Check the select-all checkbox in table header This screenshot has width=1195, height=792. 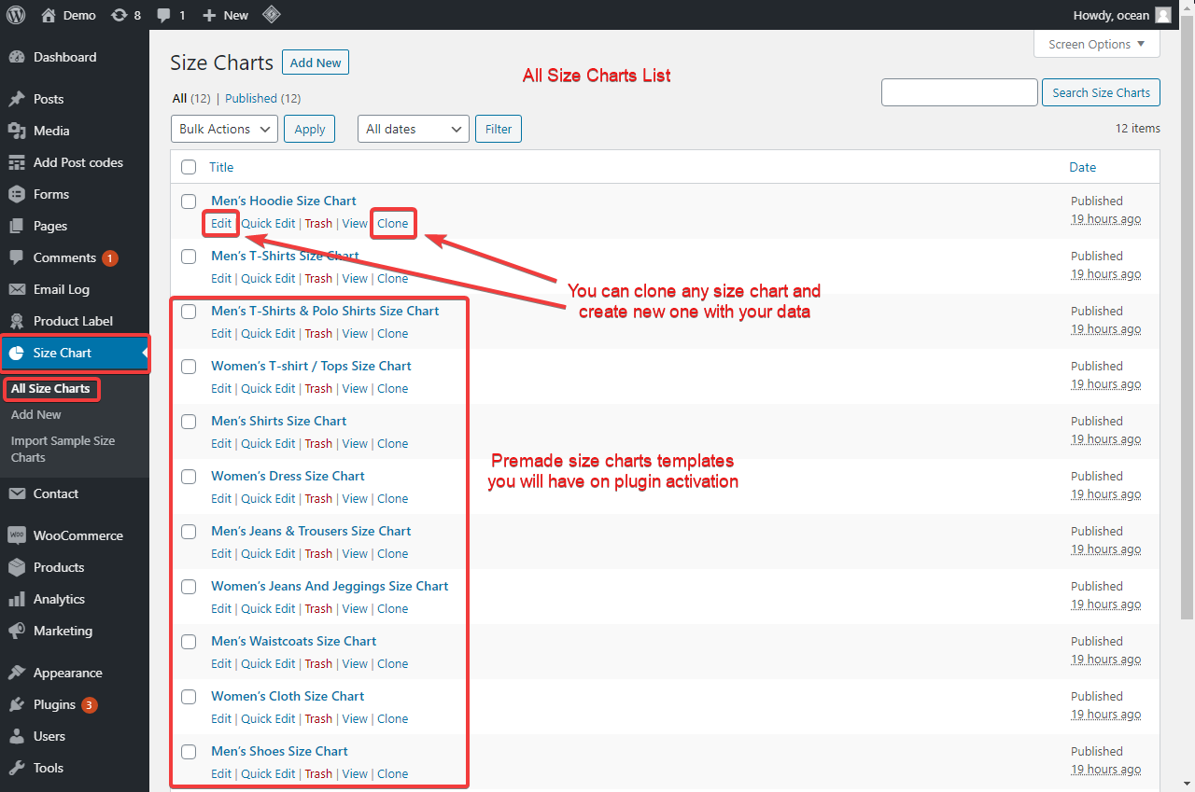click(188, 166)
